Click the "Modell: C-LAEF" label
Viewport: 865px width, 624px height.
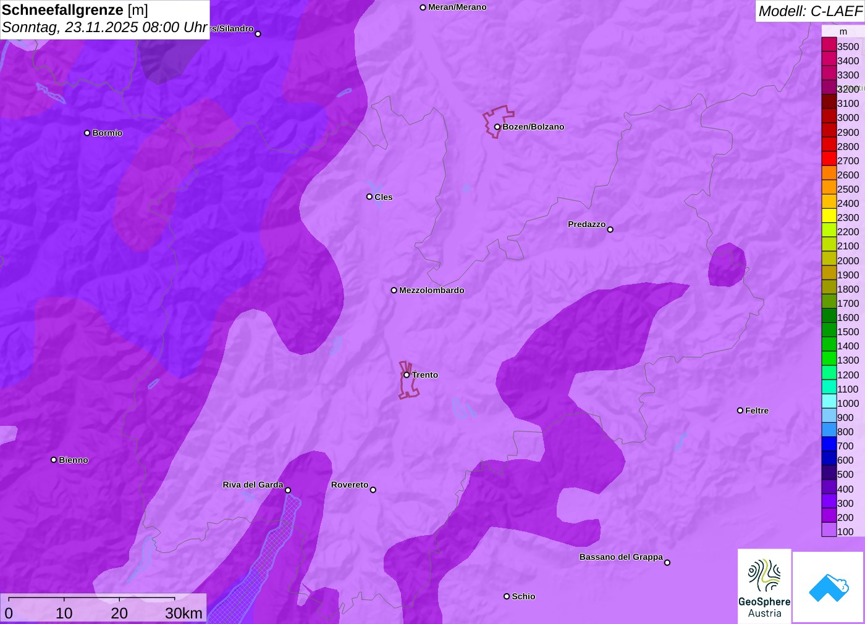810,11
